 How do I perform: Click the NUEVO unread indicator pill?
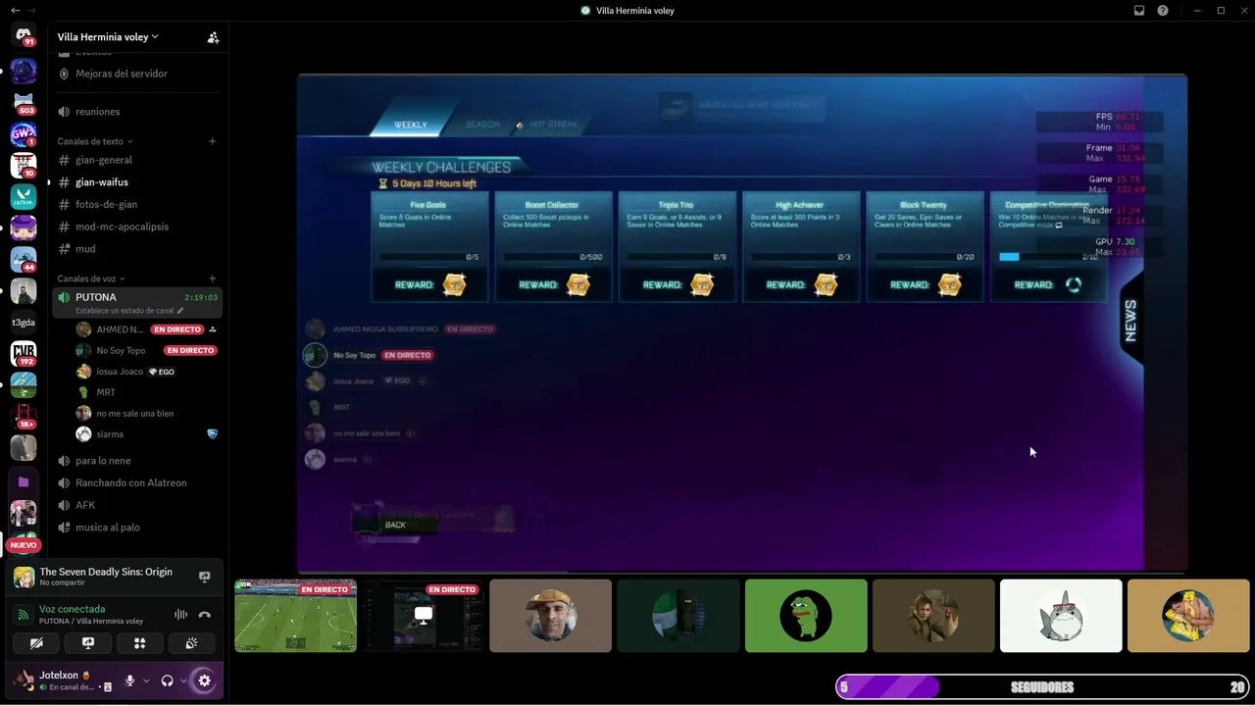[x=24, y=545]
